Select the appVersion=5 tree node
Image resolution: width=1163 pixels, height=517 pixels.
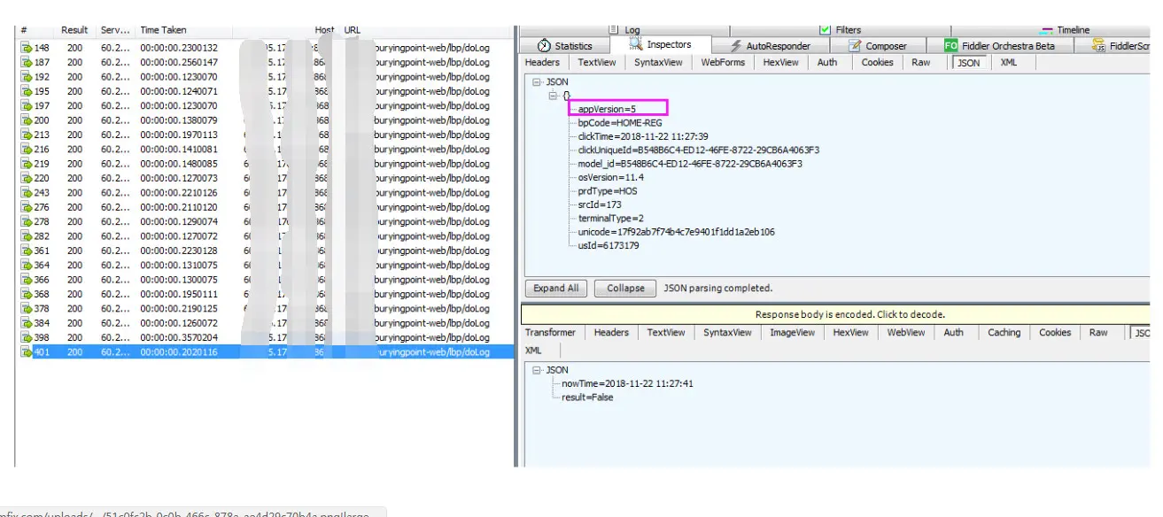click(x=607, y=109)
